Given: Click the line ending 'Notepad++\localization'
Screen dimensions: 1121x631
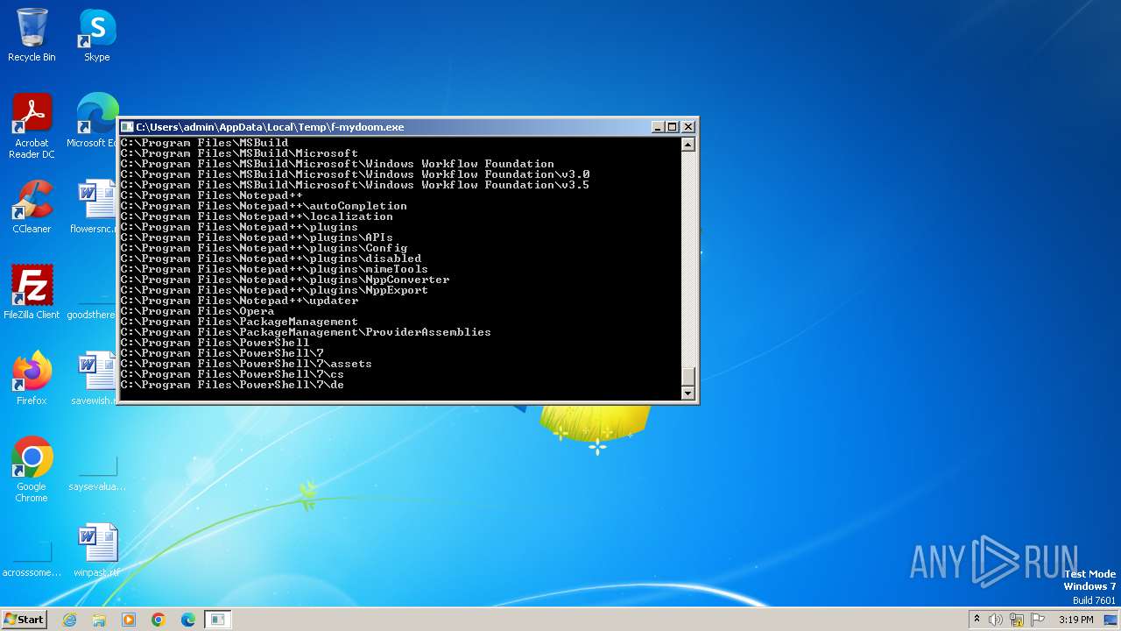Looking at the screenshot, I should point(257,216).
